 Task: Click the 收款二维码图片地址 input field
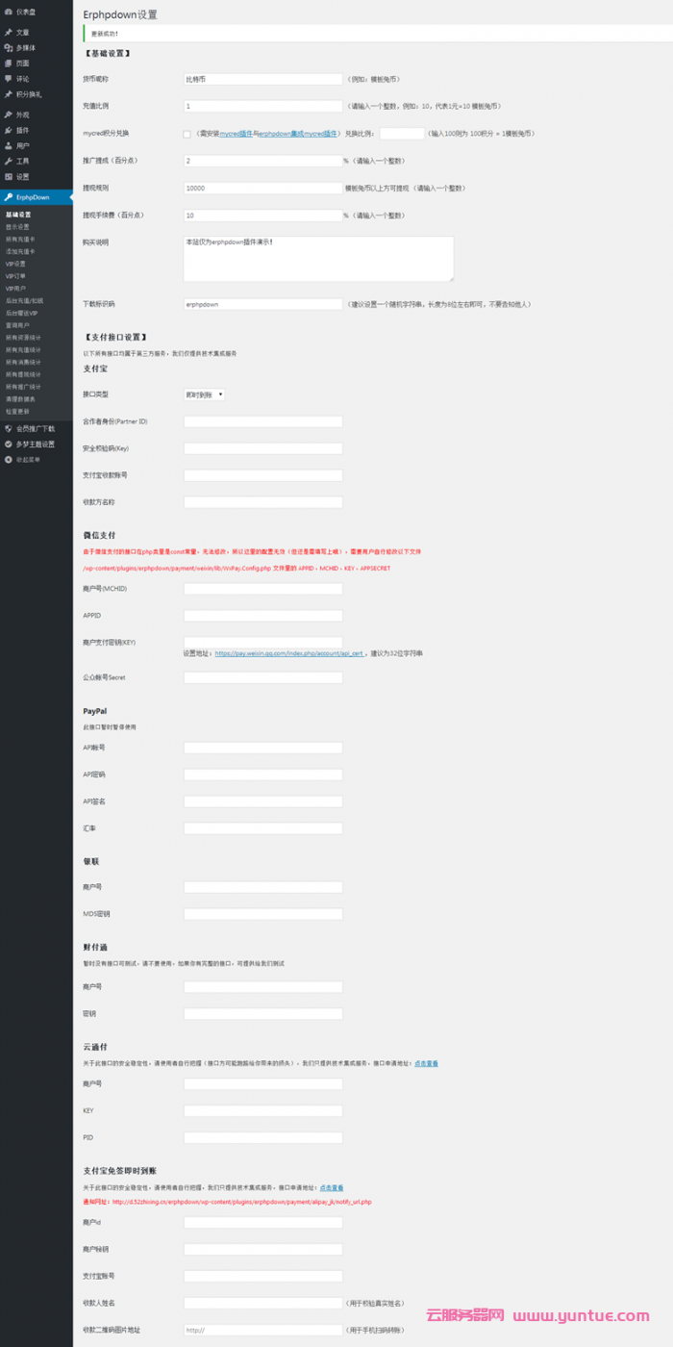pos(262,1330)
